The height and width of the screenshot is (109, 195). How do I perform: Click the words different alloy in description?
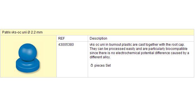(x=100, y=57)
